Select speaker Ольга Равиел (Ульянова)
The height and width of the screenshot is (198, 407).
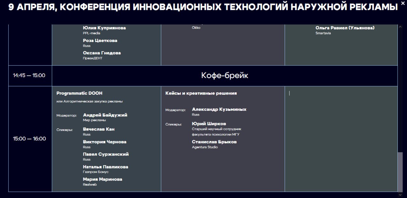(x=345, y=28)
